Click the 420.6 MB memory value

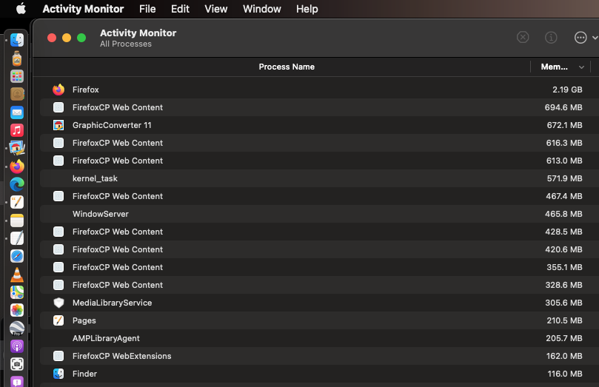563,249
